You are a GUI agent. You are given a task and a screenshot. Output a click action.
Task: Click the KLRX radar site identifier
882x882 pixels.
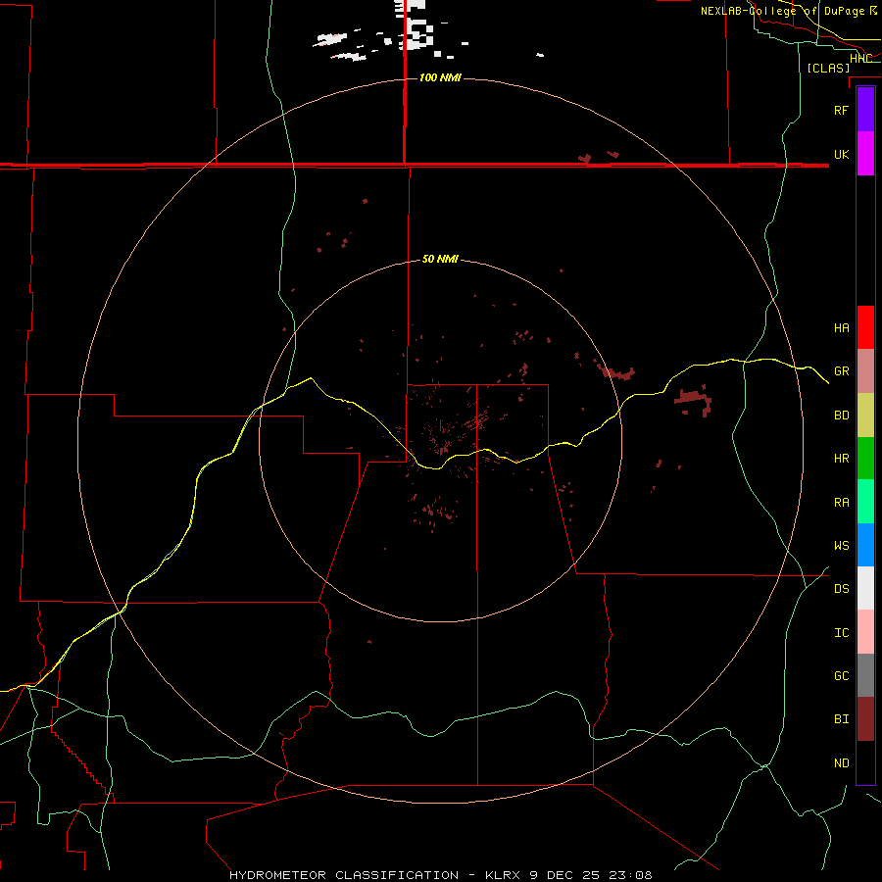(x=505, y=875)
